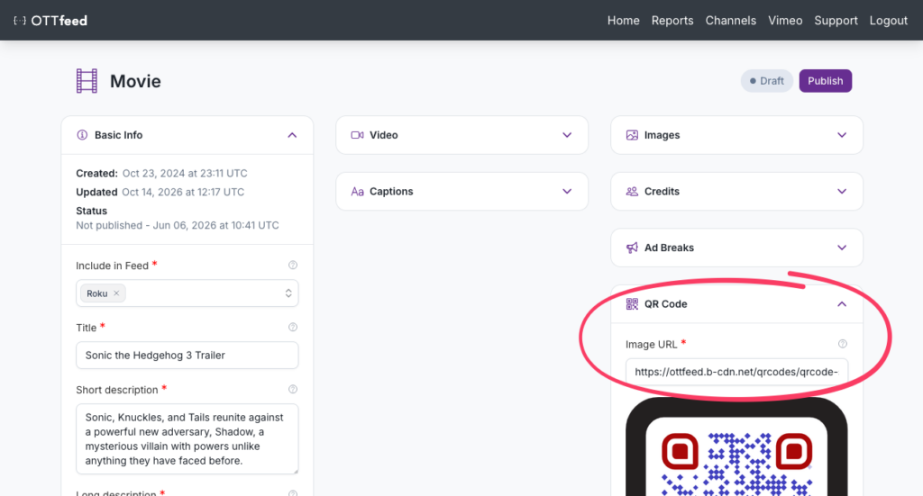Click the Publish button
Image resolution: width=923 pixels, height=496 pixels.
pos(826,81)
